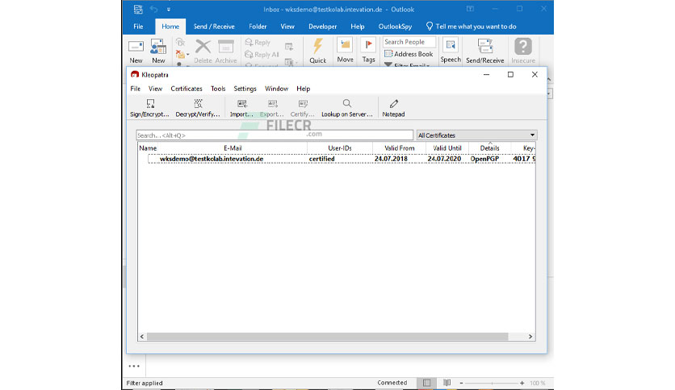Click Export certificate icon in Kleopatra
This screenshot has width=675, height=390.
pyautogui.click(x=272, y=103)
